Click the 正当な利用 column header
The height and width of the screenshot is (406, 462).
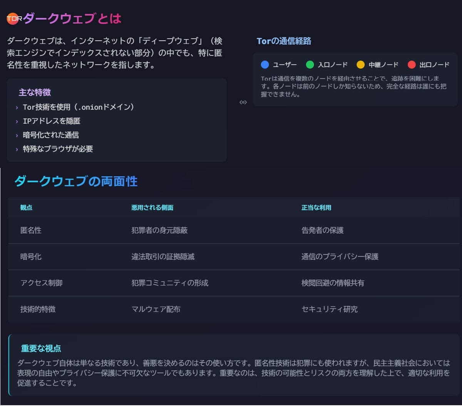pos(316,207)
